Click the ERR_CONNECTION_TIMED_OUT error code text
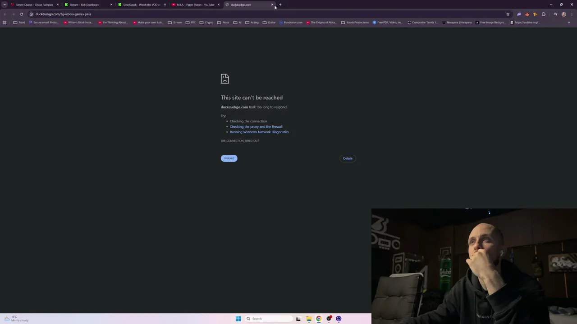The height and width of the screenshot is (324, 577). [240, 141]
